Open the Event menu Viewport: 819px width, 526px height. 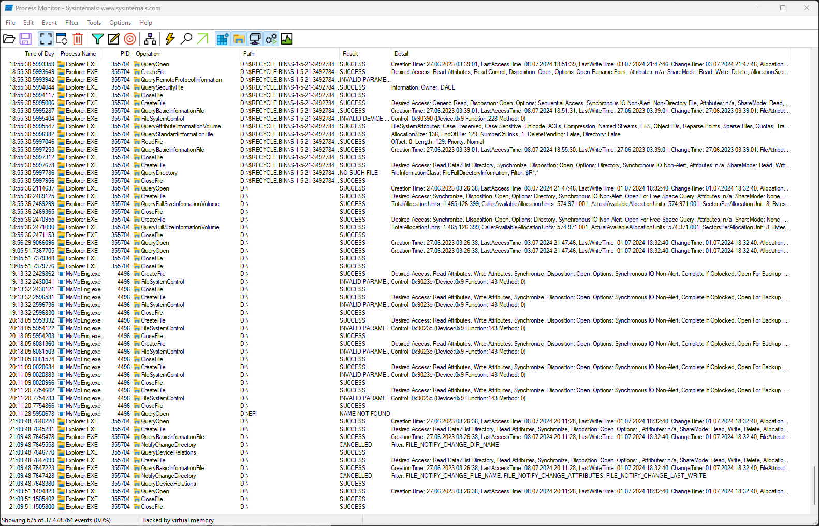49,23
